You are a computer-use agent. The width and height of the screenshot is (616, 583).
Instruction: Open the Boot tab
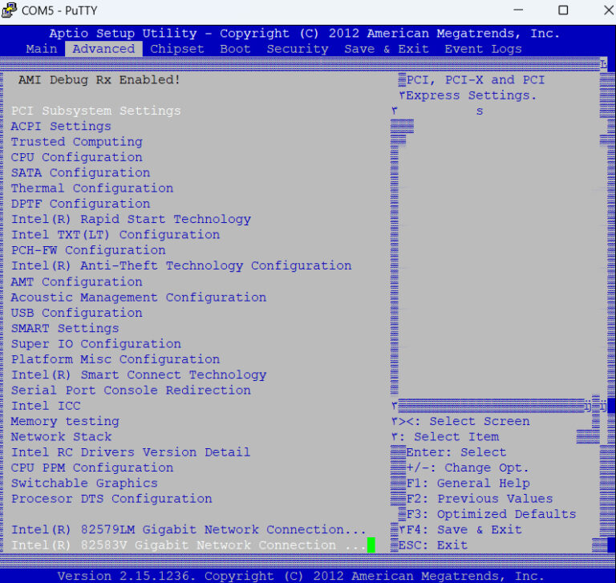point(235,49)
